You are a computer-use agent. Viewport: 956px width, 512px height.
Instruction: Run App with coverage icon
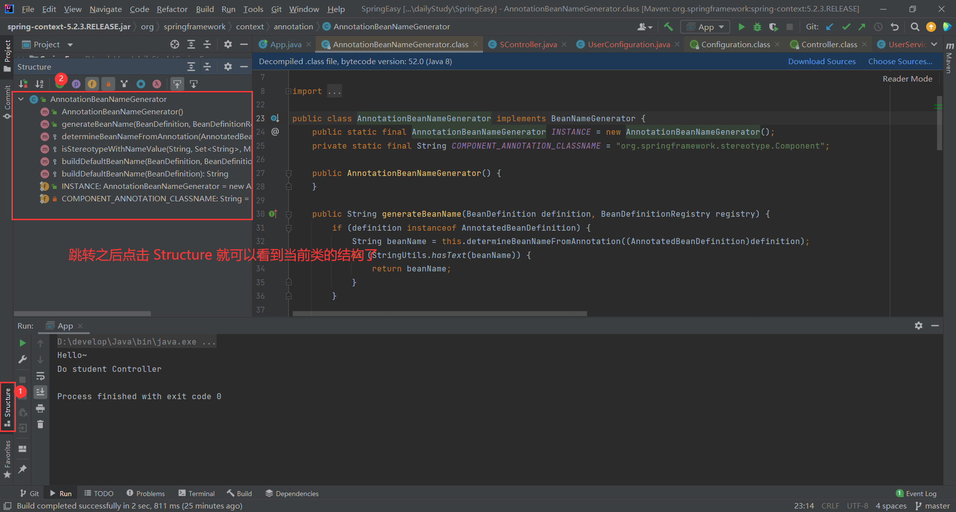point(773,27)
